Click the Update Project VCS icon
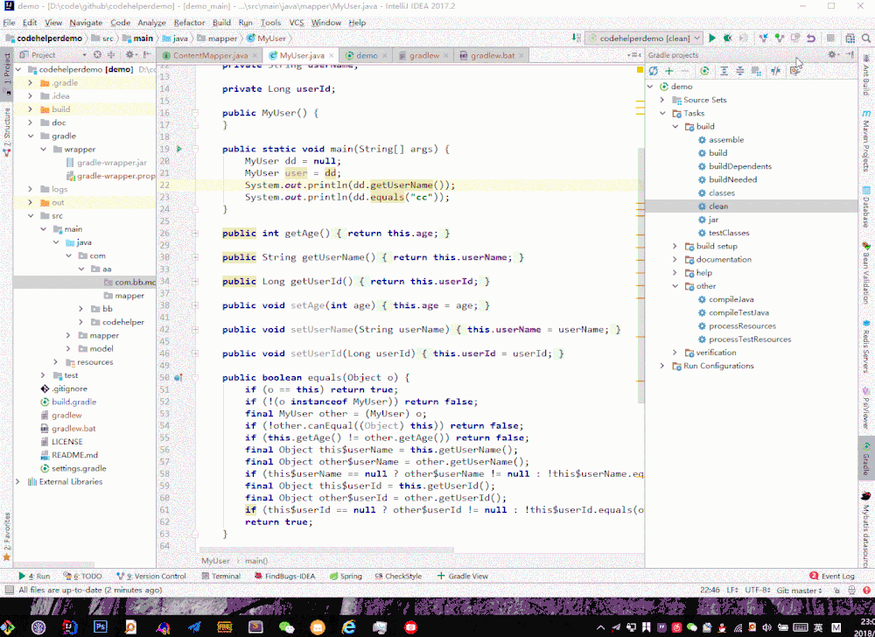875x637 pixels. click(x=764, y=38)
